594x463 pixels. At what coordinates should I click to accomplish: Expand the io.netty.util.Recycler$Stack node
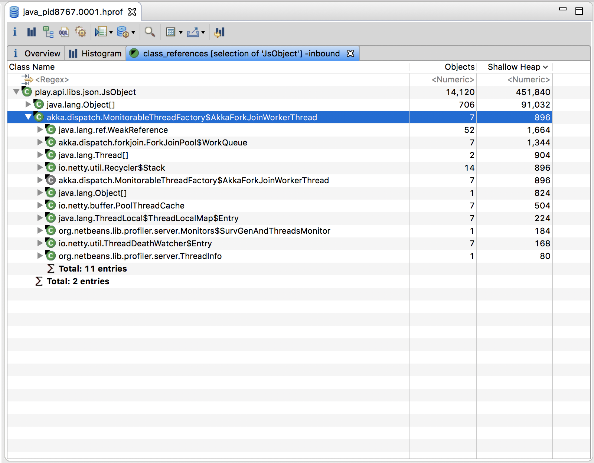click(x=40, y=167)
